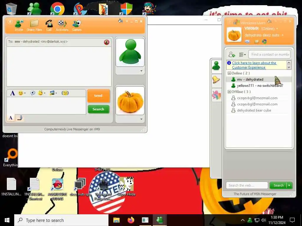Collapse the Offline ( 3 ) group
This screenshot has height=226, width=302.
point(229,92)
